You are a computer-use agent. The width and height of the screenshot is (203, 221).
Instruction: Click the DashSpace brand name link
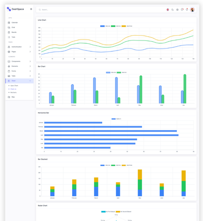[18, 9]
